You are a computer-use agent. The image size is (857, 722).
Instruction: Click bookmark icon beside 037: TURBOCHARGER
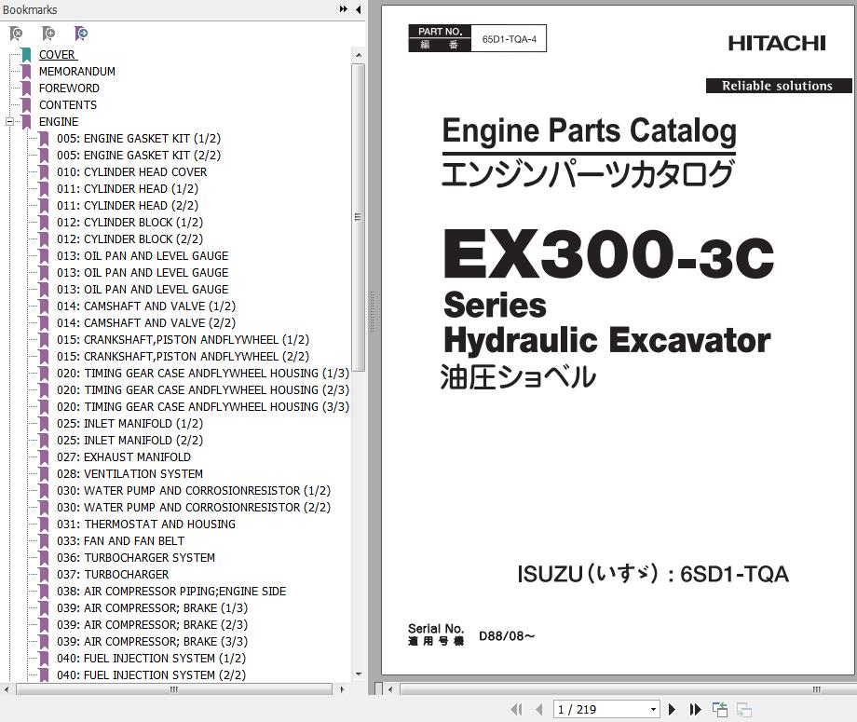click(44, 575)
